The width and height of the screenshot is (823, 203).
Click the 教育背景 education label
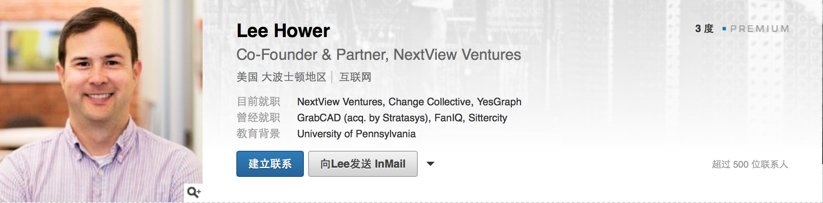point(258,134)
